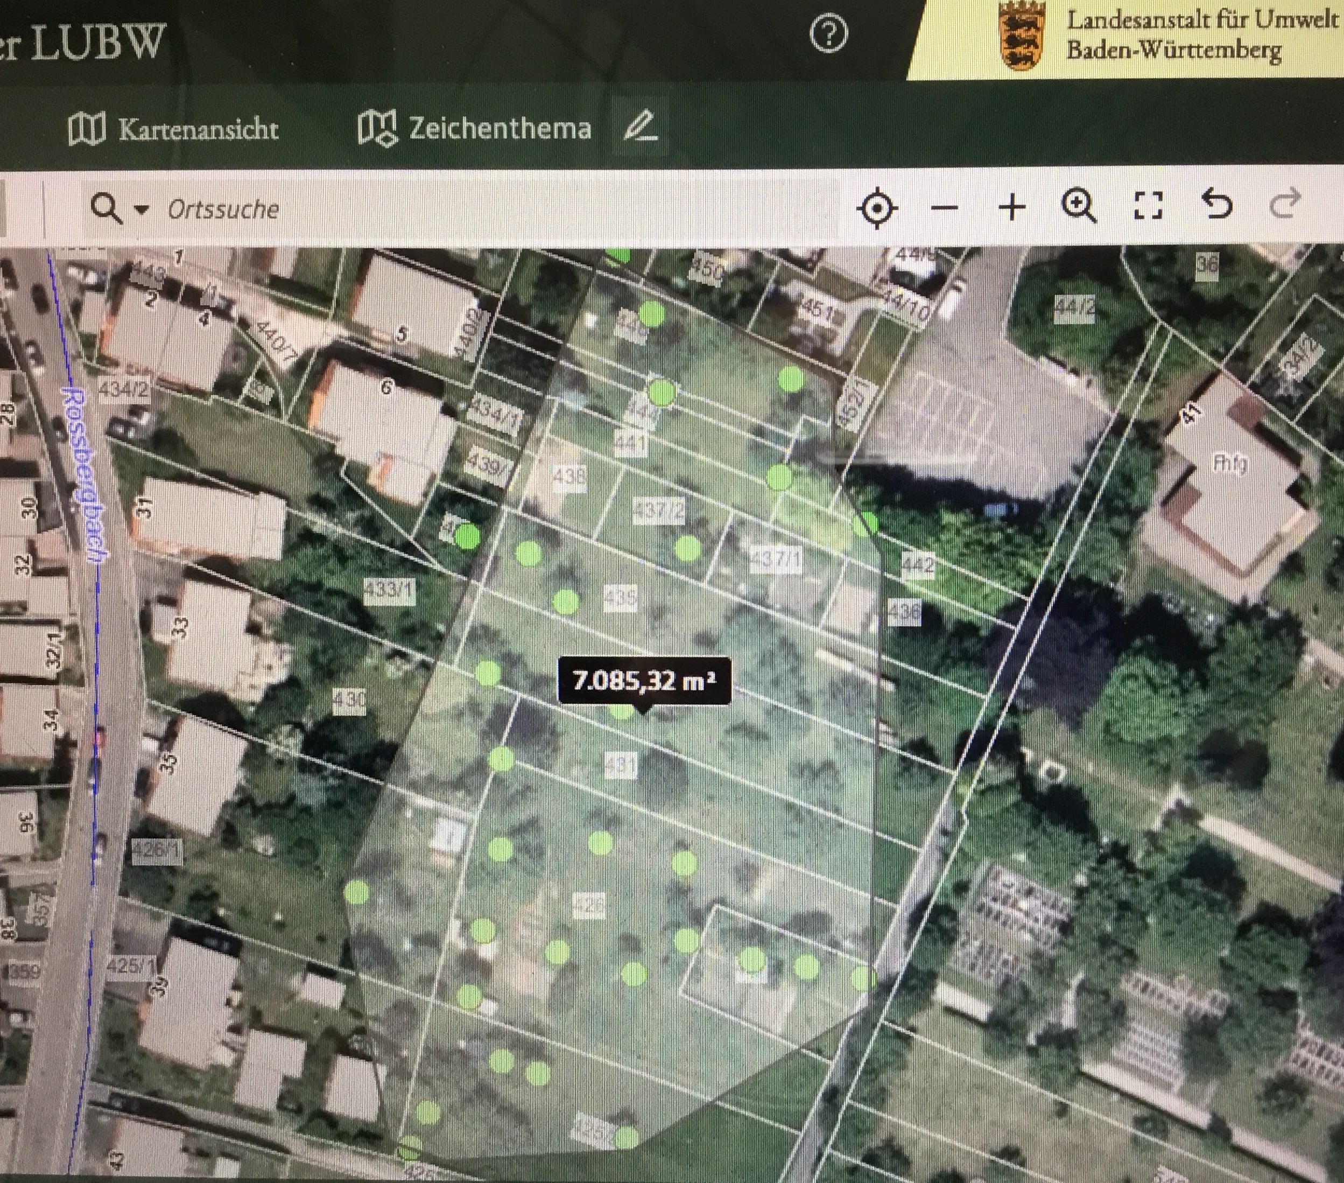Open the Zeichenthema menu
Screen dimensions: 1344x1183
pos(474,128)
